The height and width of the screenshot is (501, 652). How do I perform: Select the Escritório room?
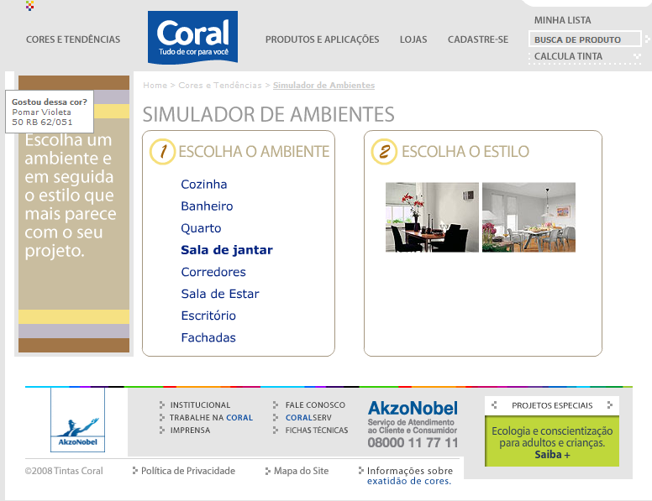(x=208, y=316)
